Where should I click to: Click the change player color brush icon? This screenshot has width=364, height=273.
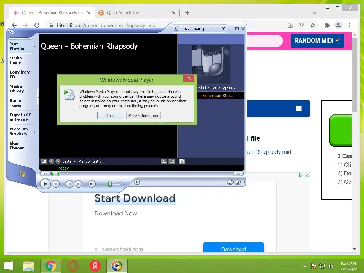pyautogui.click(x=230, y=182)
